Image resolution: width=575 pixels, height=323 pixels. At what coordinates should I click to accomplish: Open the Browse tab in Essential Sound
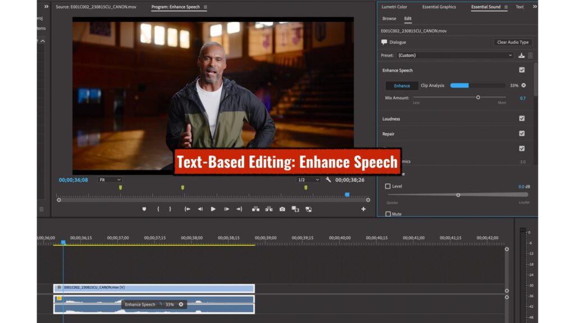389,19
